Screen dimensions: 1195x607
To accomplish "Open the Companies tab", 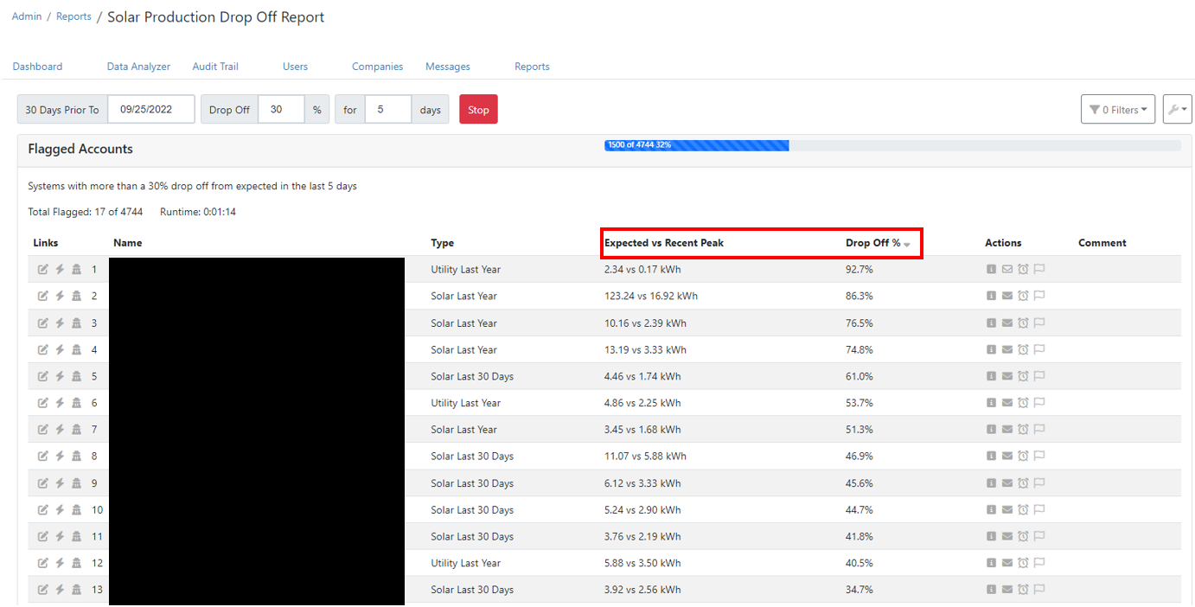I will [x=377, y=67].
